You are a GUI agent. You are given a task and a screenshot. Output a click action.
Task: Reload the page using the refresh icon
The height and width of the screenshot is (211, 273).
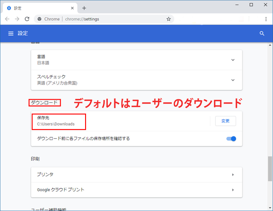[27, 19]
